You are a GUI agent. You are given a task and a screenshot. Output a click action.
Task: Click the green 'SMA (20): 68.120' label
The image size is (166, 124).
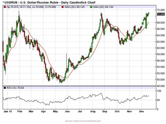tap(103, 7)
